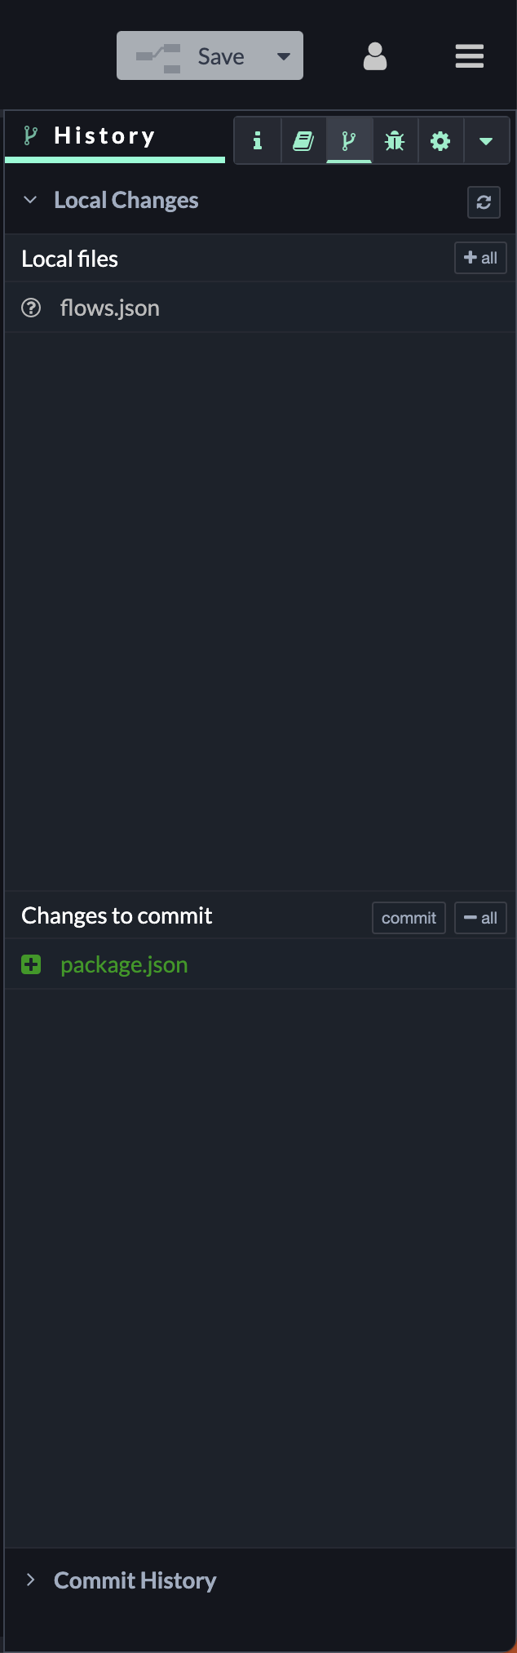
Task: Open the help book sidebar icon
Action: tap(303, 141)
